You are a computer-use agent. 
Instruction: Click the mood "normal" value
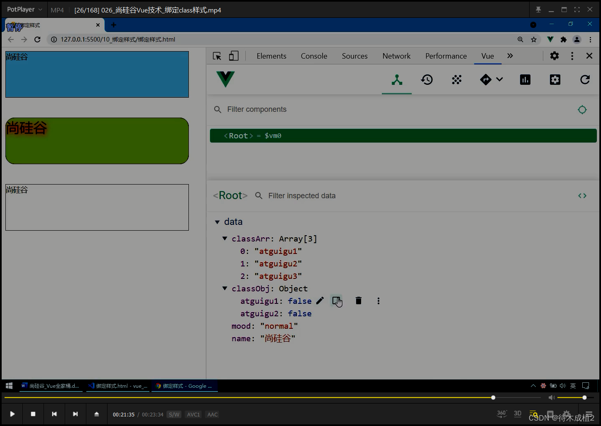click(279, 326)
